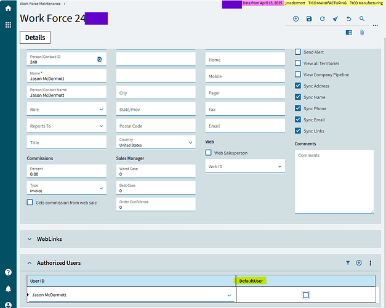Click the New record plus icon

[296, 18]
